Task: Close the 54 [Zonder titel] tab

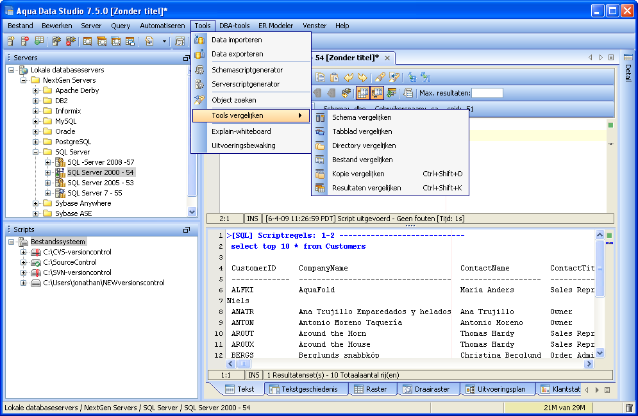Action: (387, 58)
